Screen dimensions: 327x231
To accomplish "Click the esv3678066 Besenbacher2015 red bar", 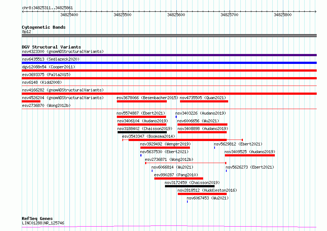I will (x=142, y=101).
